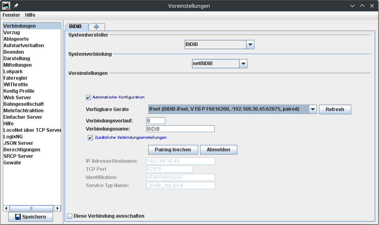The height and width of the screenshot is (225, 379).
Task: Click the Verbindungsvorlauf input field
Action: 156,121
